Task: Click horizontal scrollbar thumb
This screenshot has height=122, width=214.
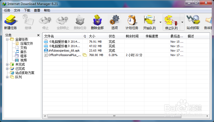Action: click(x=114, y=116)
